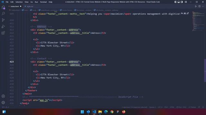Open the feedback icon in the status bar
206x115 pixels.
click(199, 107)
